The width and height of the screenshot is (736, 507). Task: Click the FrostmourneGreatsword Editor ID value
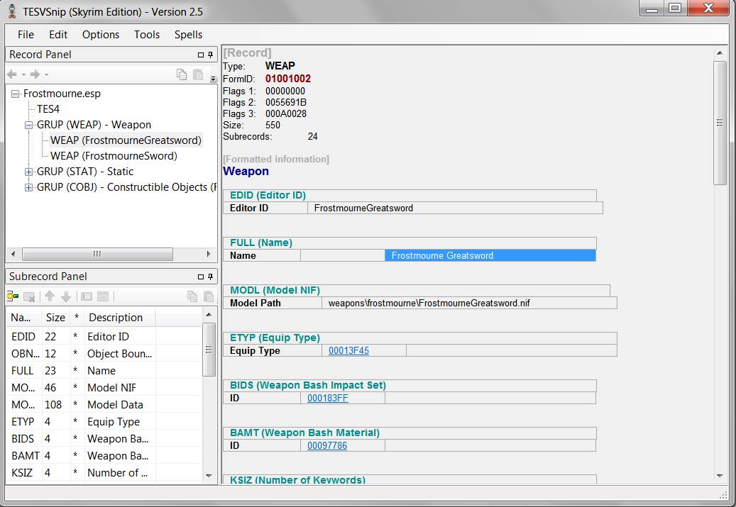point(364,208)
